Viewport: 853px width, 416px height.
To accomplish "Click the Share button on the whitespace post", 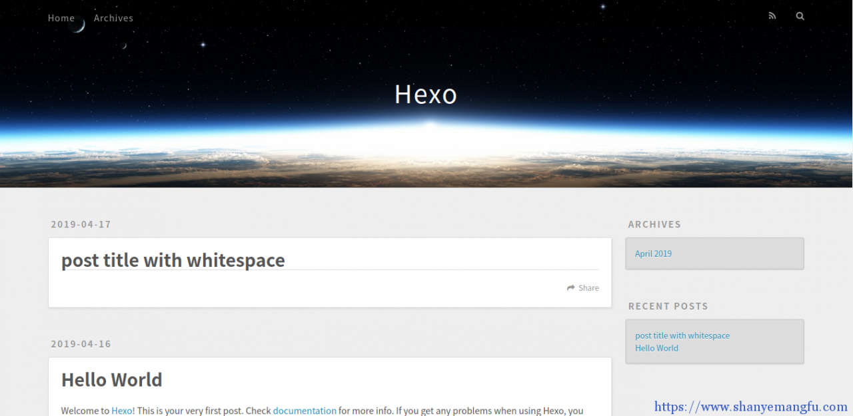I will [582, 288].
